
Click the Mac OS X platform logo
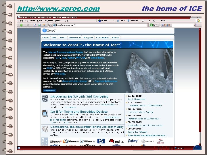pos(147,141)
